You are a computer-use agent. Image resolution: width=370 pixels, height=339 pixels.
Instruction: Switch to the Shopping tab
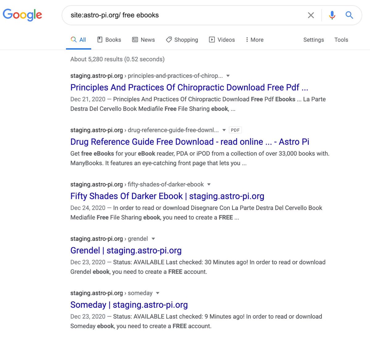(182, 40)
